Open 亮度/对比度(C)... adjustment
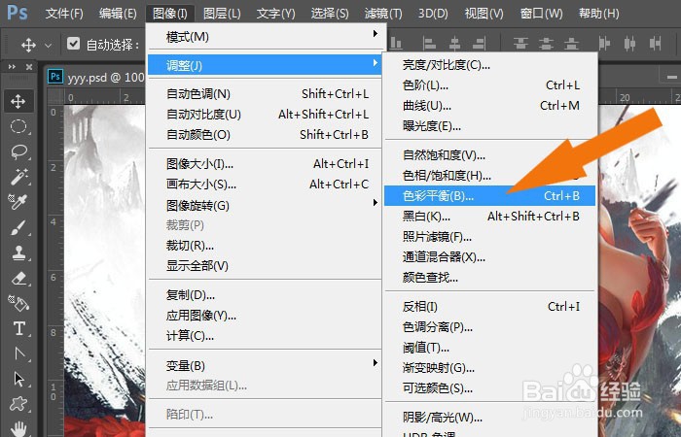 tap(489, 65)
